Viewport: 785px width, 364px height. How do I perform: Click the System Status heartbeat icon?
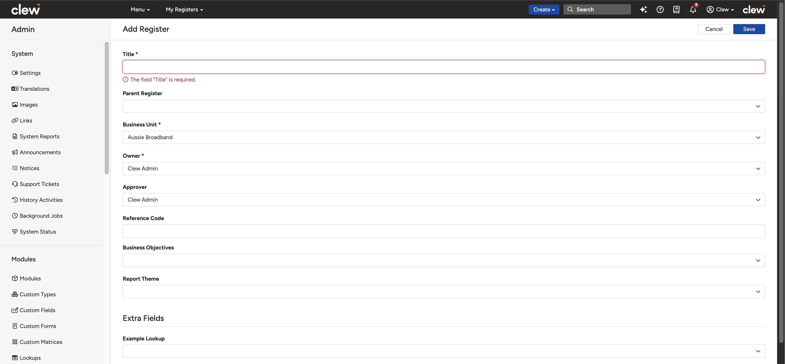tap(15, 231)
